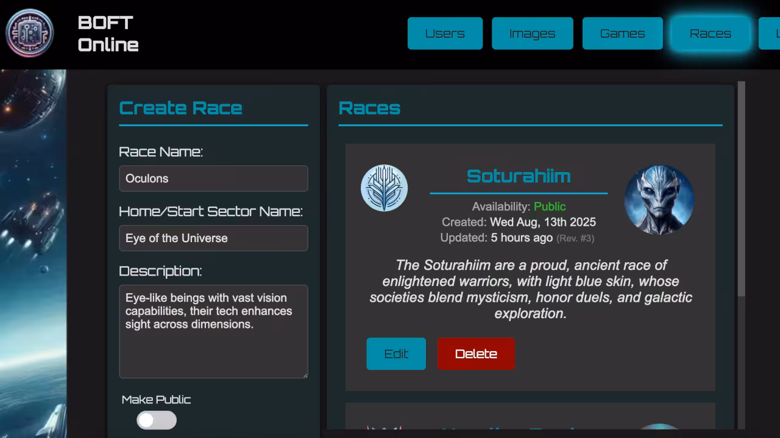Switch to the Images tab
Screen dimensions: 780x438
coord(532,33)
